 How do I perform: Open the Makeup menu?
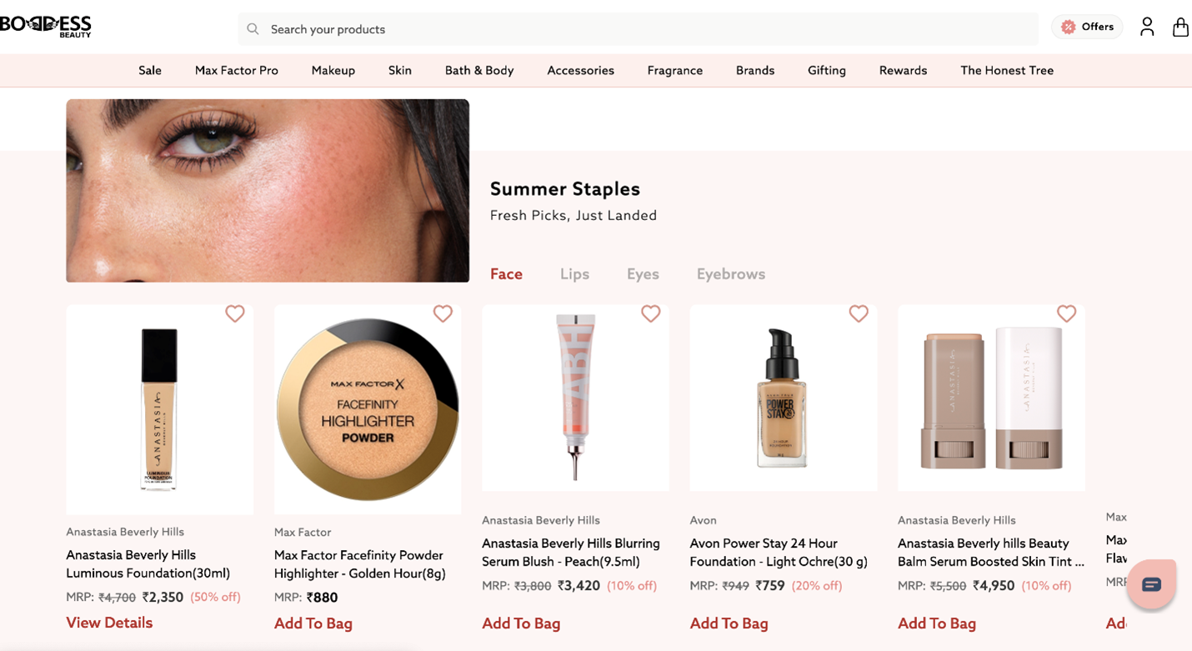click(x=333, y=70)
